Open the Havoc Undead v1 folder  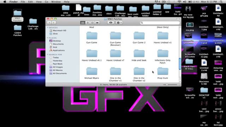(x=162, y=36)
